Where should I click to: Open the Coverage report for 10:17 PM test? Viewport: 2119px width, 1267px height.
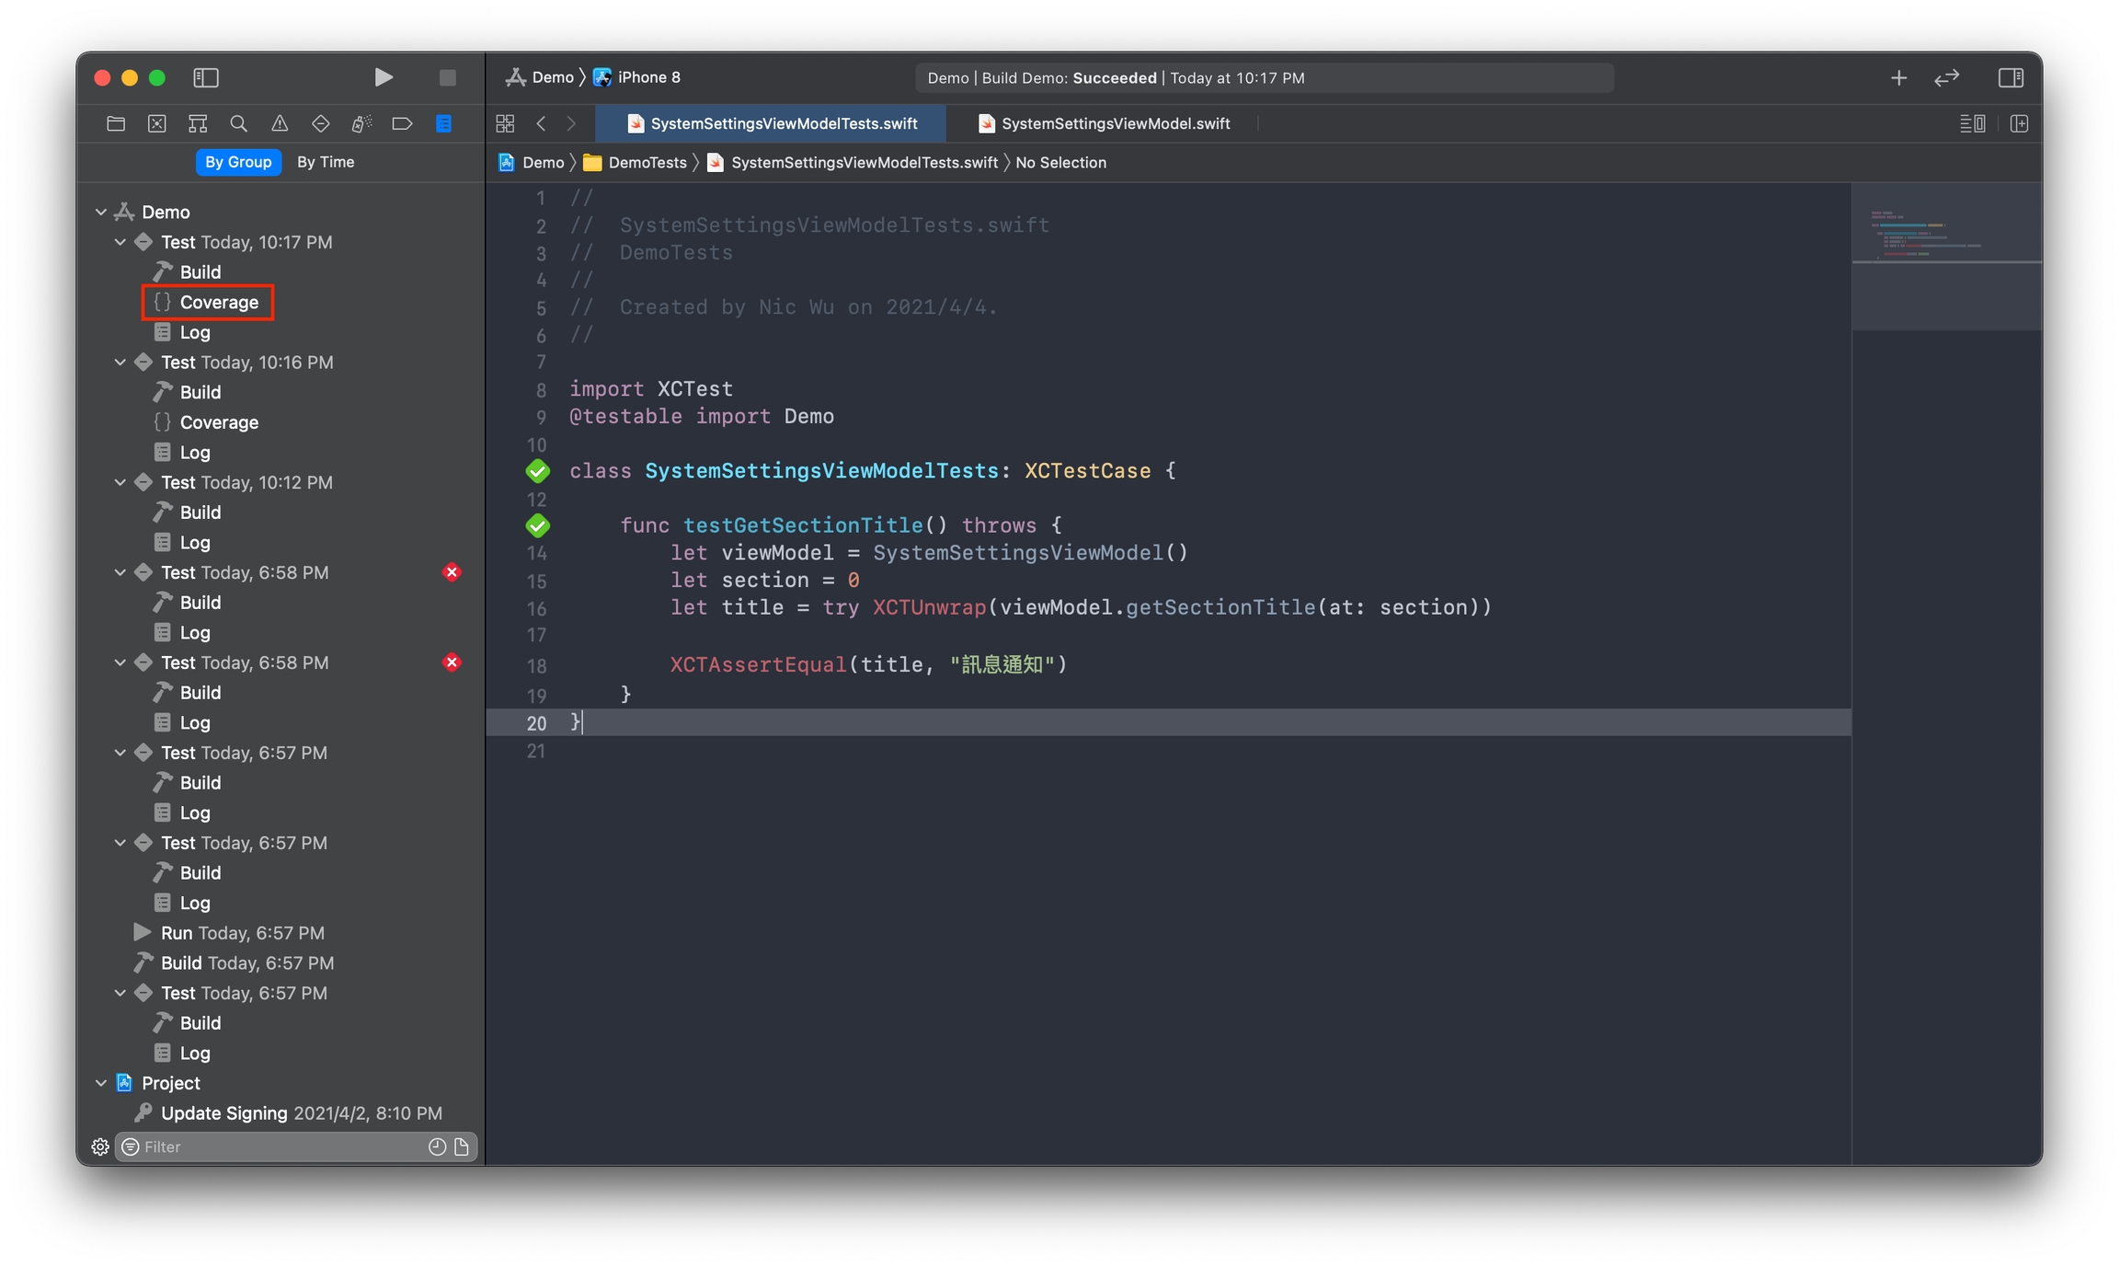point(218,302)
